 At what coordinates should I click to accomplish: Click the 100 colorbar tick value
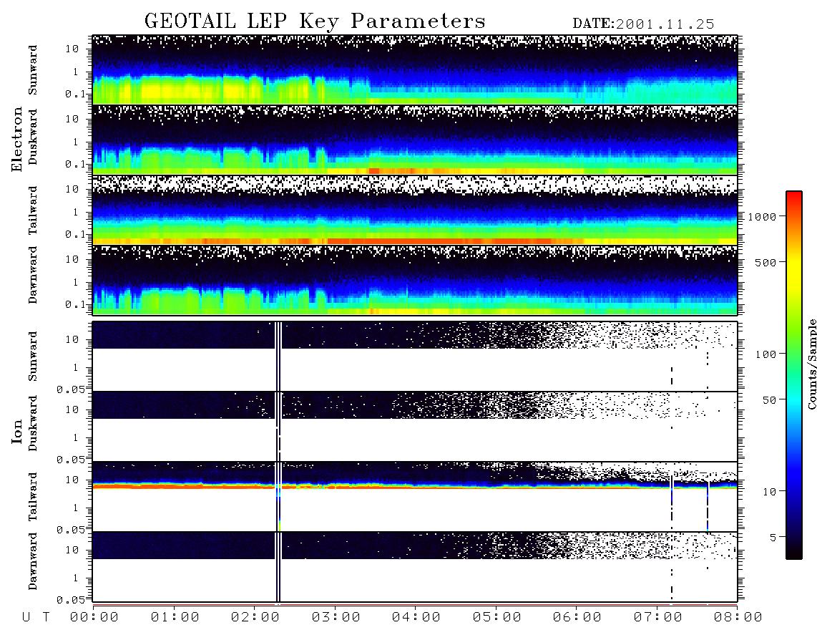(766, 354)
